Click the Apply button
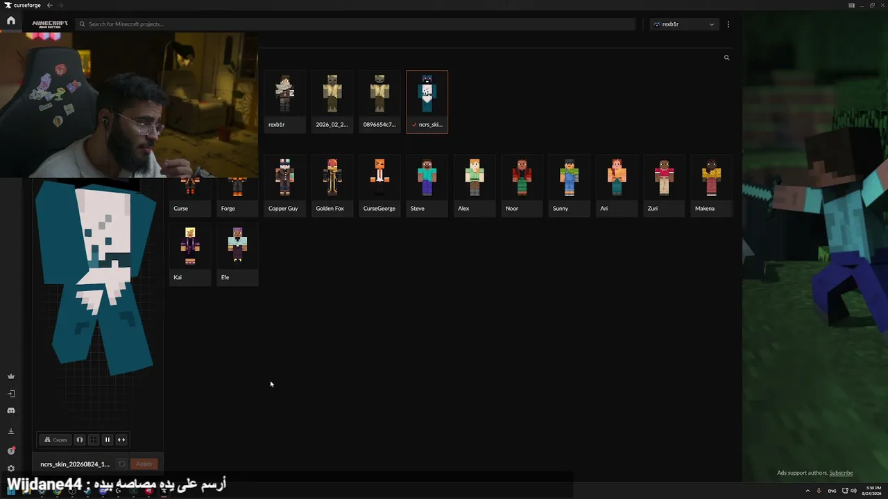Image resolution: width=888 pixels, height=499 pixels. [144, 464]
